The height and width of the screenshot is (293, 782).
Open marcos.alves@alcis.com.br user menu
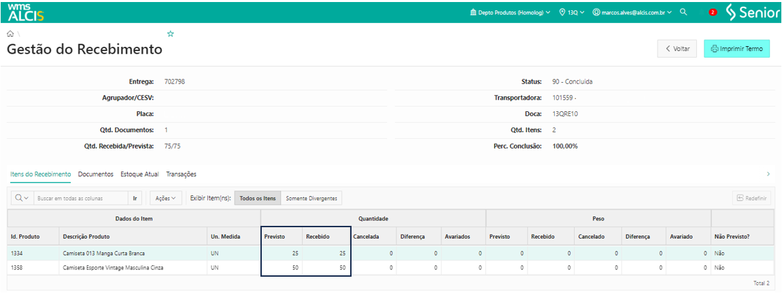[632, 12]
